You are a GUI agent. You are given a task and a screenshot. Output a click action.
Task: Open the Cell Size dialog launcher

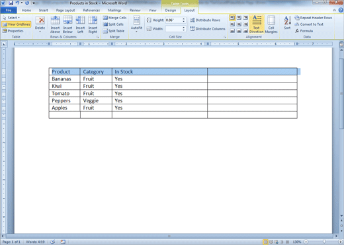click(x=225, y=37)
